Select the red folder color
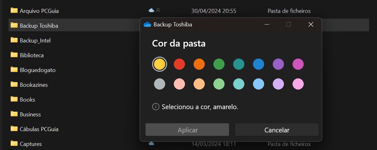Viewport: 377px width, 150px height. coord(179,64)
